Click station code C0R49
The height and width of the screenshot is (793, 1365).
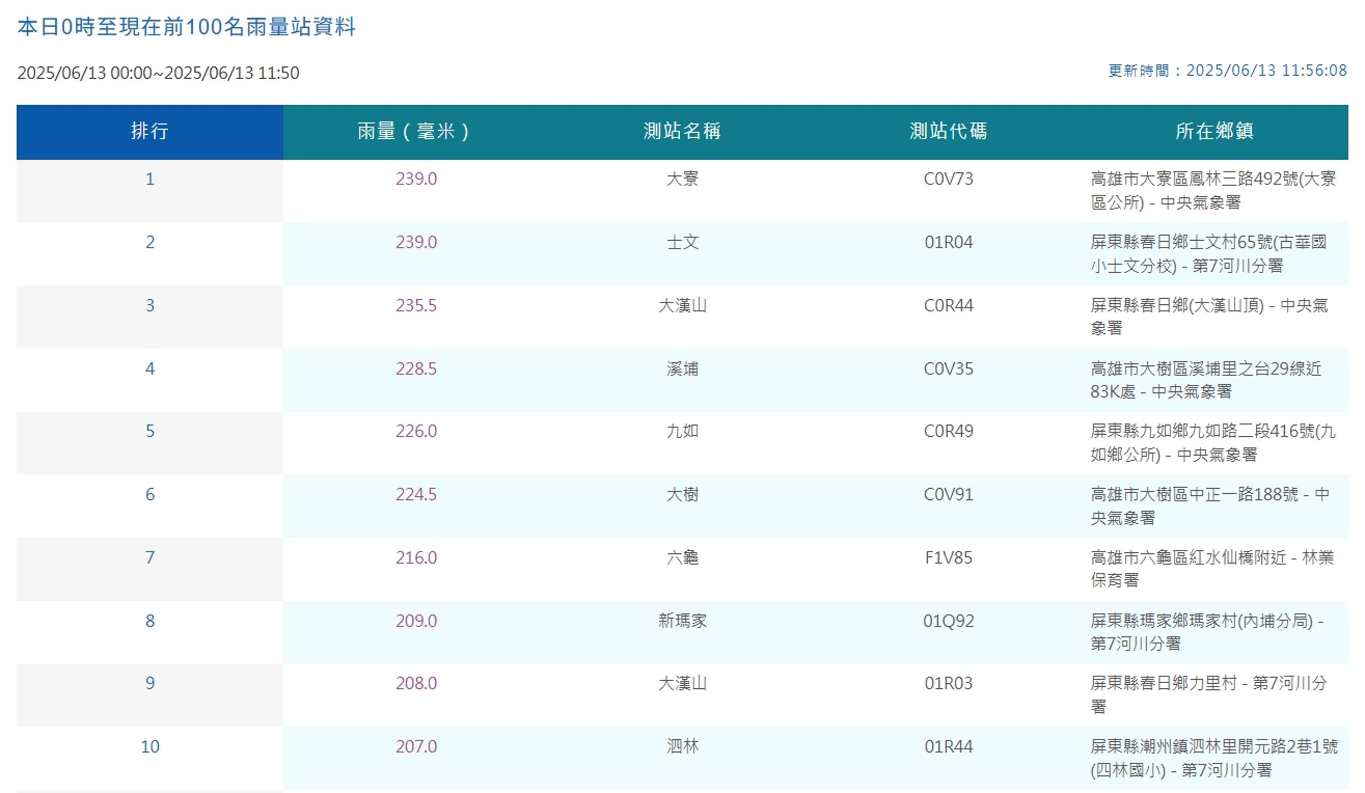click(949, 431)
